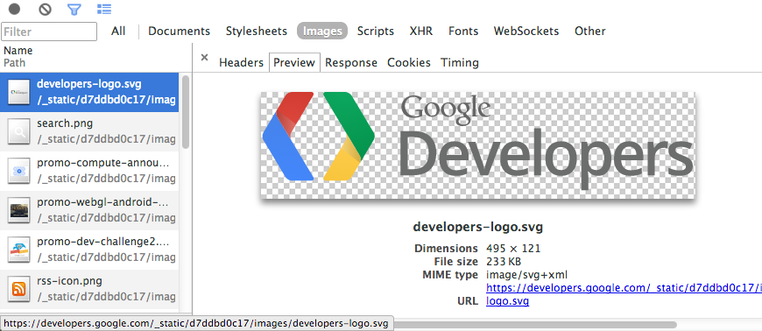Open the Timing tab
Screen dimensions: 762x331
coord(460,62)
